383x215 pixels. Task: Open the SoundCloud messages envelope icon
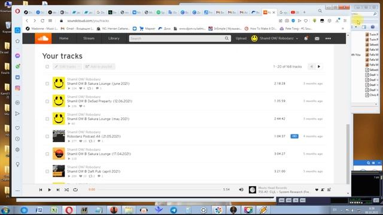[317, 38]
